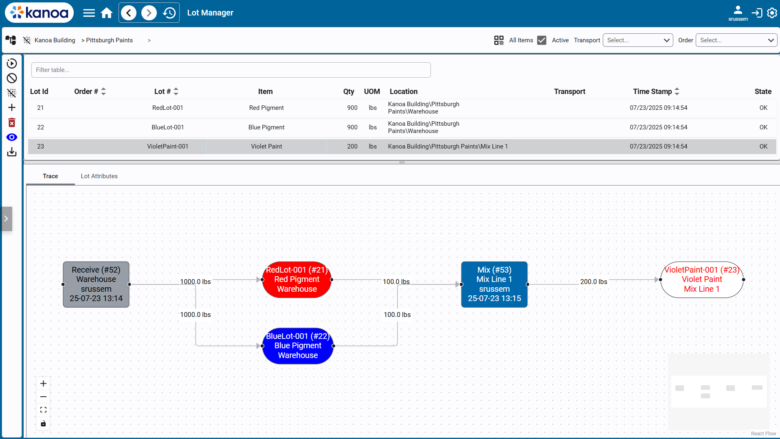
Task: Open the history clock icon
Action: [x=169, y=13]
